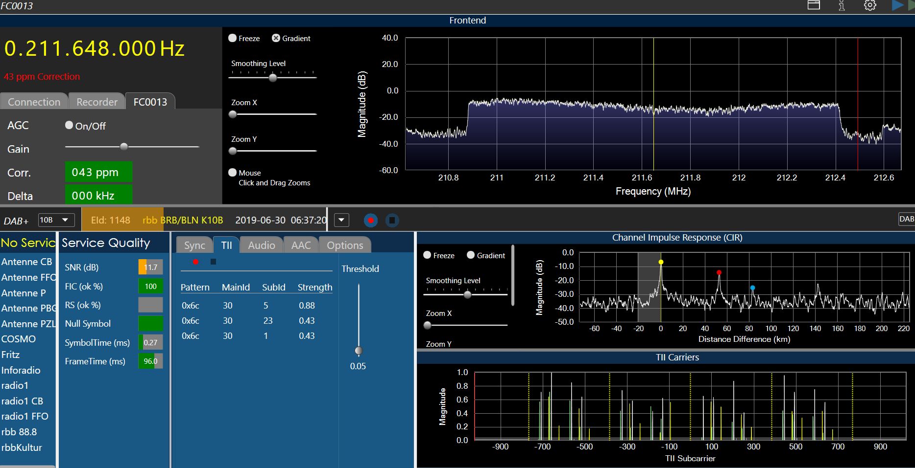Click the window layout icon

[x=814, y=5]
